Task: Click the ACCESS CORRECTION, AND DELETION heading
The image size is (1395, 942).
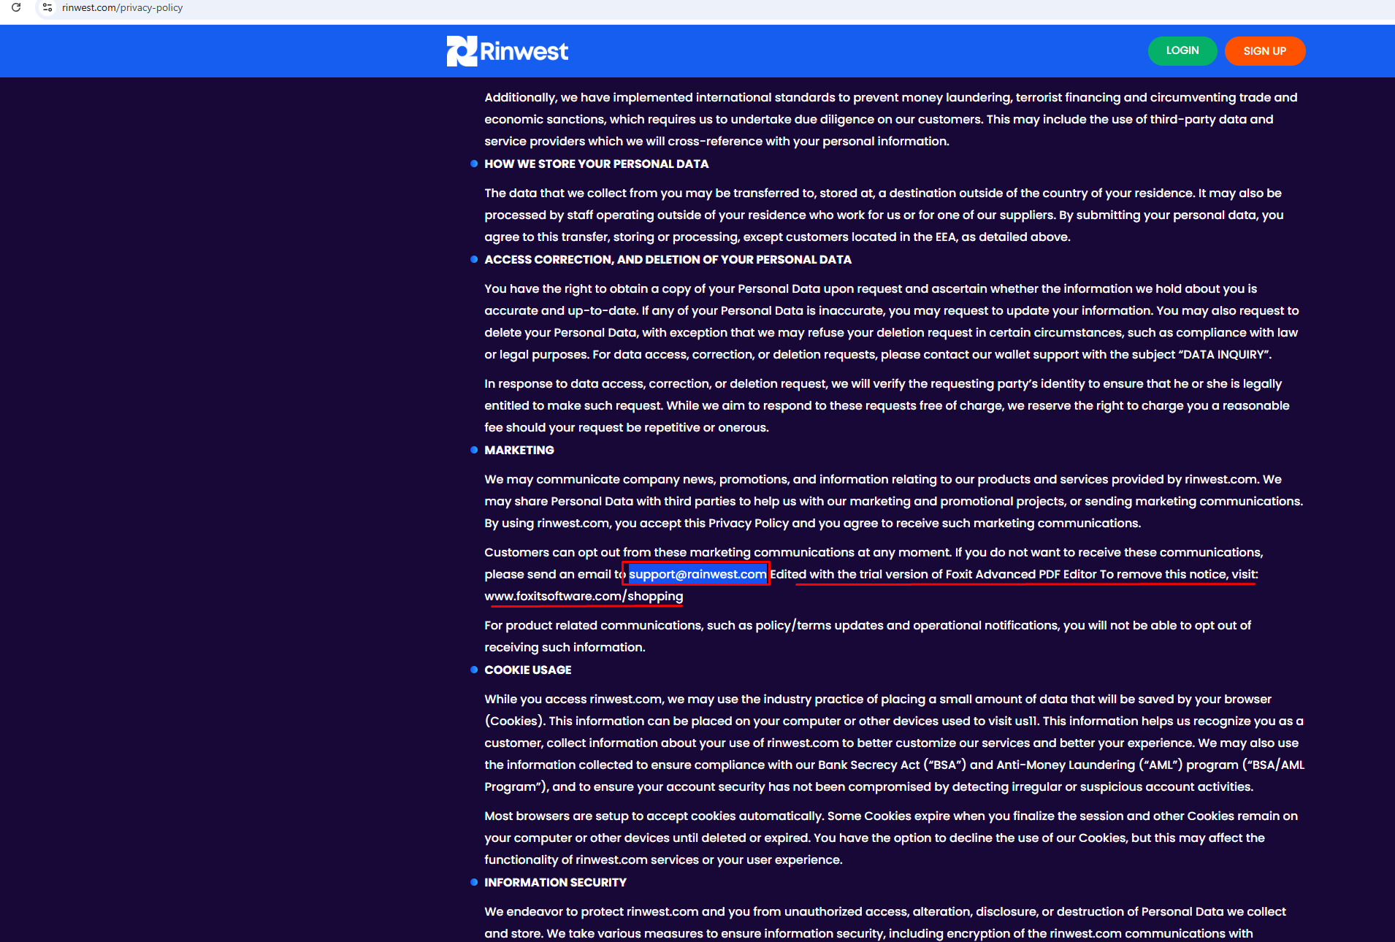Action: click(x=668, y=259)
